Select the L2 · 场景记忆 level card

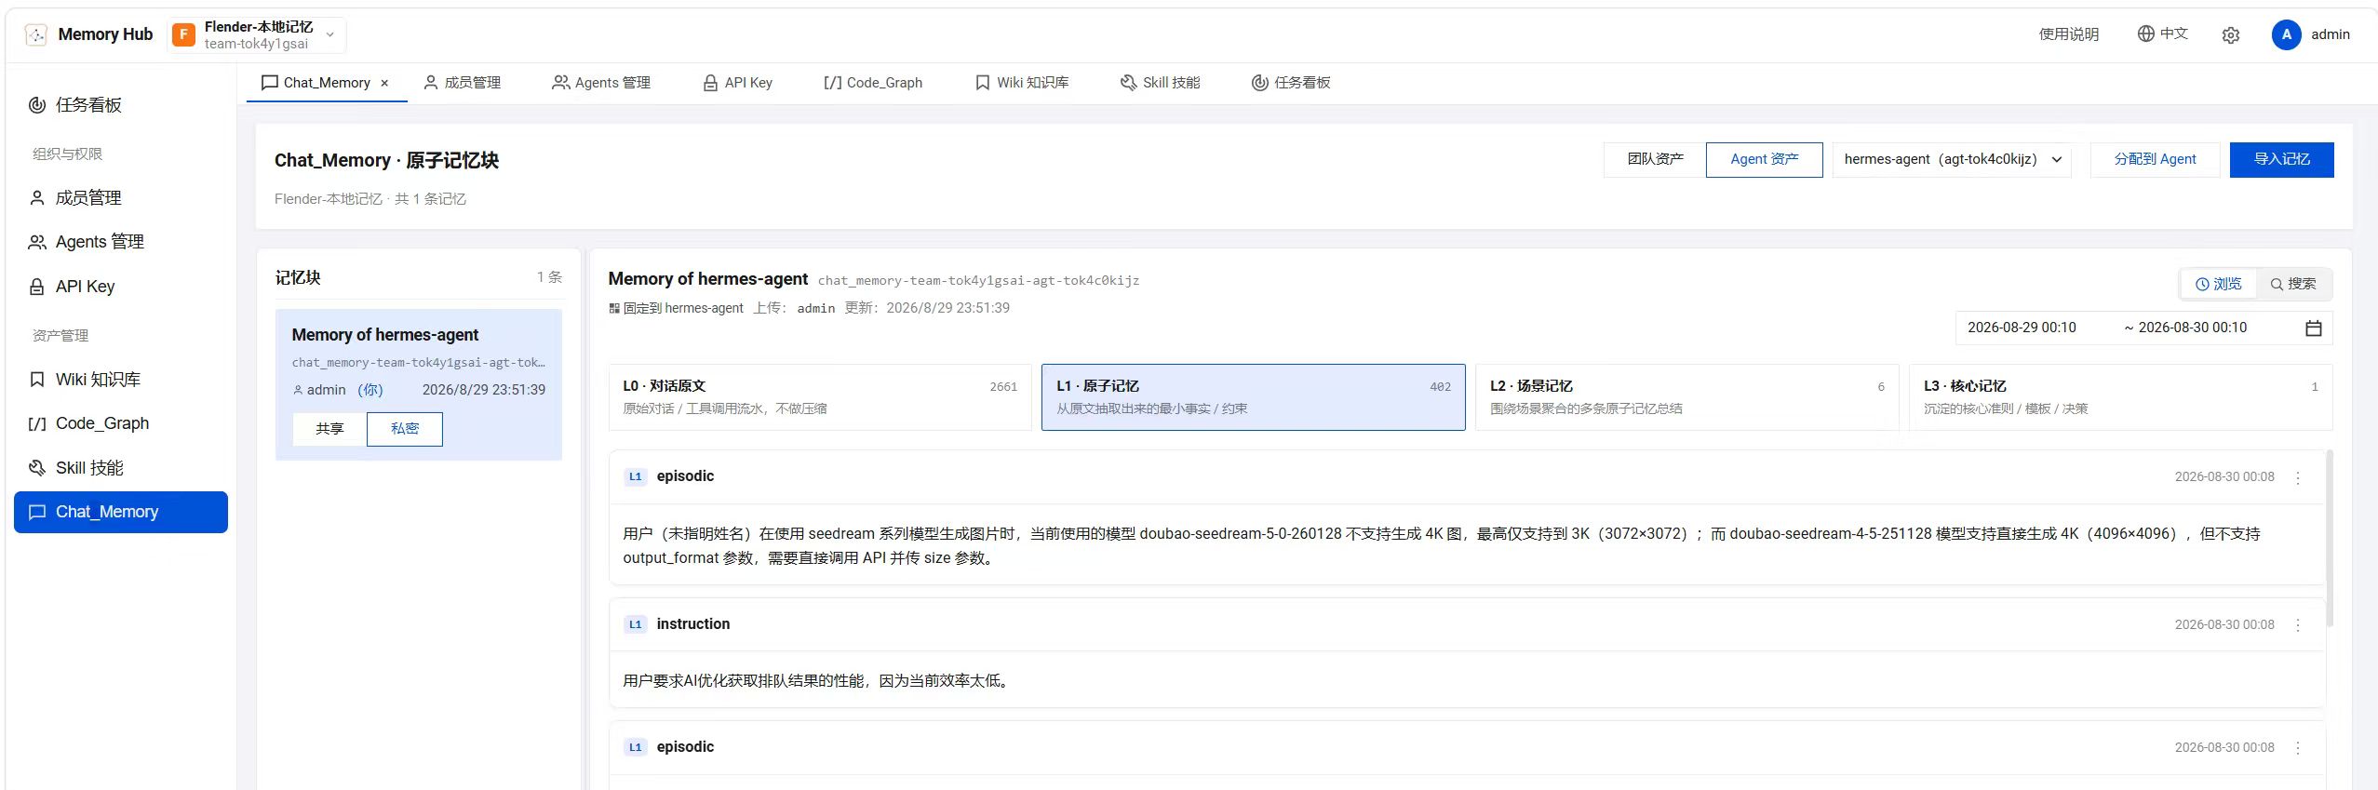(x=1686, y=397)
